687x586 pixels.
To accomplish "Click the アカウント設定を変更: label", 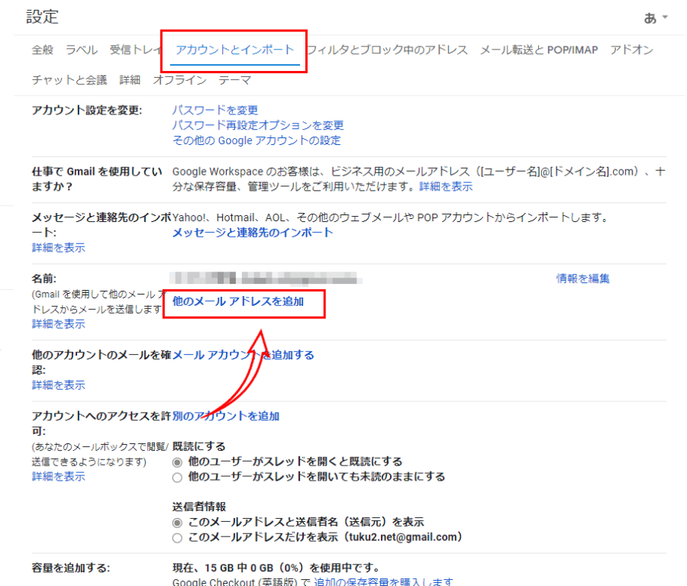I will 87,110.
